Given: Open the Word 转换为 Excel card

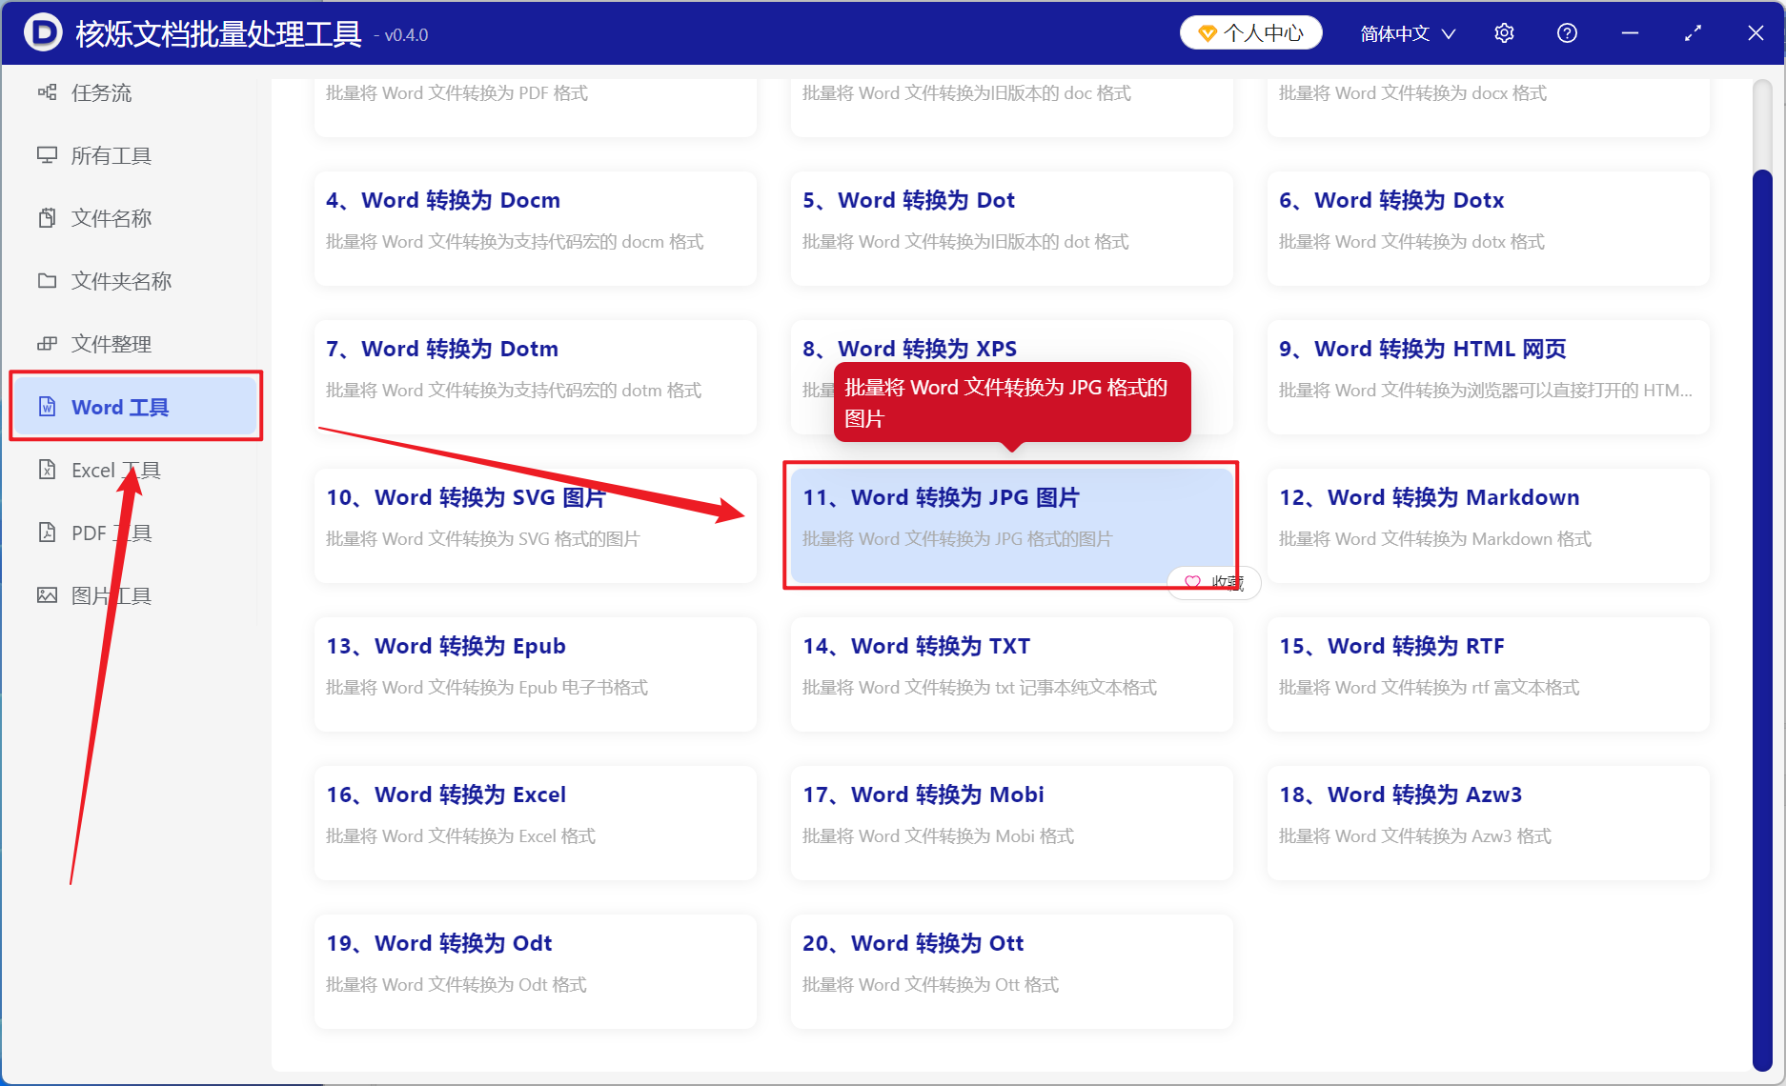Looking at the screenshot, I should pyautogui.click(x=535, y=823).
